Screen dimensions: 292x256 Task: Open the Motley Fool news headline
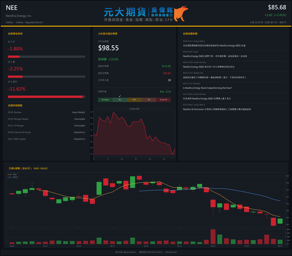[x=214, y=78]
